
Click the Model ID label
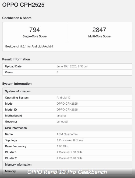[x=11, y=110]
